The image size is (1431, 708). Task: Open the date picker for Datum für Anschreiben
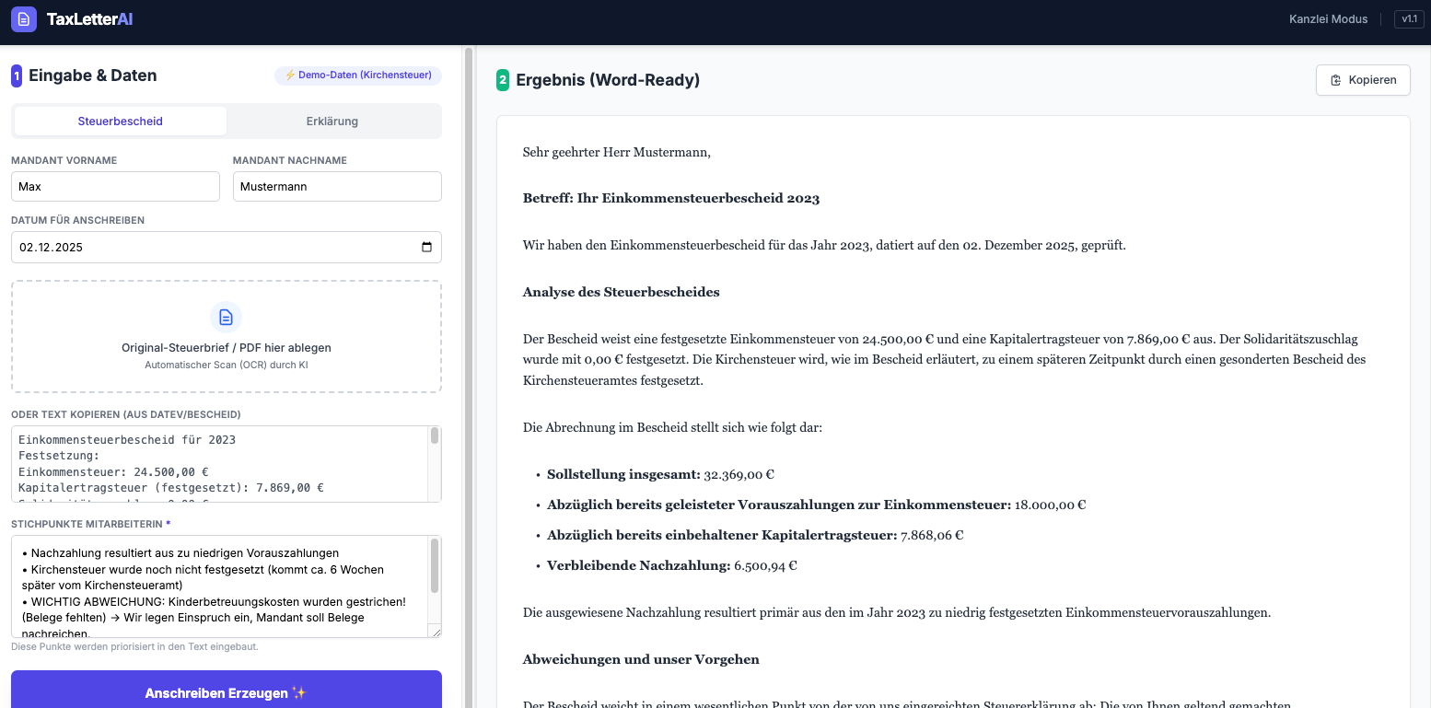pyautogui.click(x=226, y=247)
